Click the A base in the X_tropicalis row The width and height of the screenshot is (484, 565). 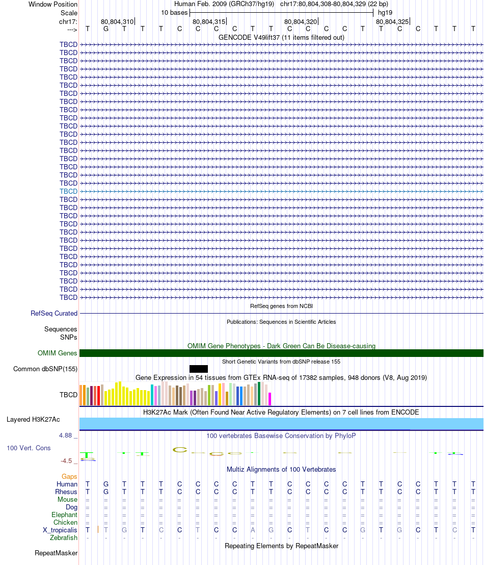pyautogui.click(x=253, y=530)
